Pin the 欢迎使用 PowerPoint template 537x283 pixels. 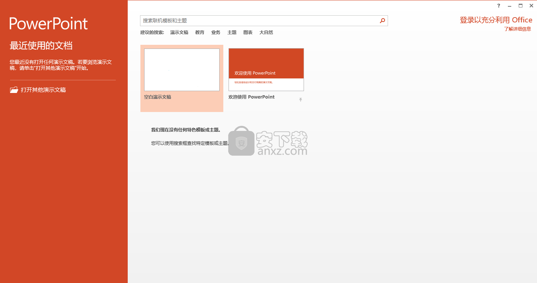click(x=301, y=100)
